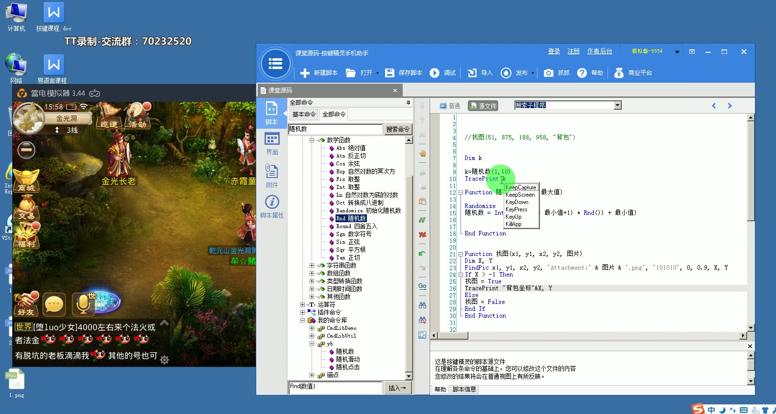
Task: Expand the 日期时间函数 node
Action: (x=312, y=289)
